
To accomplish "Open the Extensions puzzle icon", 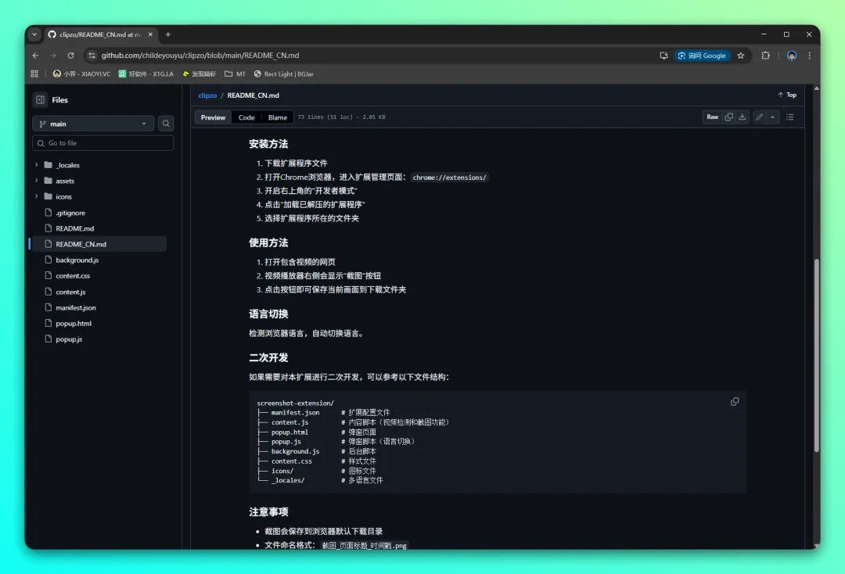I will pyautogui.click(x=765, y=56).
